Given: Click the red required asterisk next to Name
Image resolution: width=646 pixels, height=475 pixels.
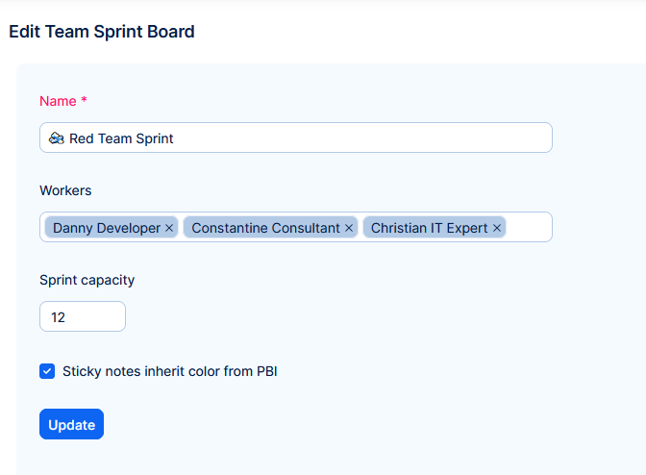Looking at the screenshot, I should pyautogui.click(x=84, y=101).
